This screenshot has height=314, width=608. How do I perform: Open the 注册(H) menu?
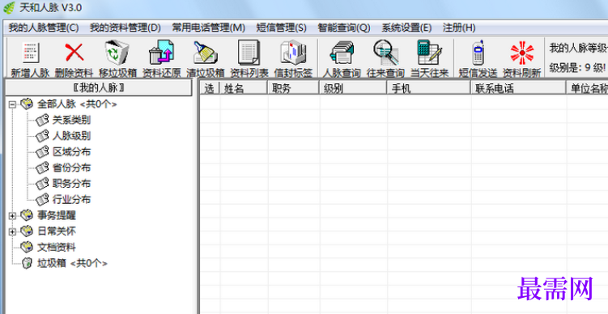click(x=459, y=28)
